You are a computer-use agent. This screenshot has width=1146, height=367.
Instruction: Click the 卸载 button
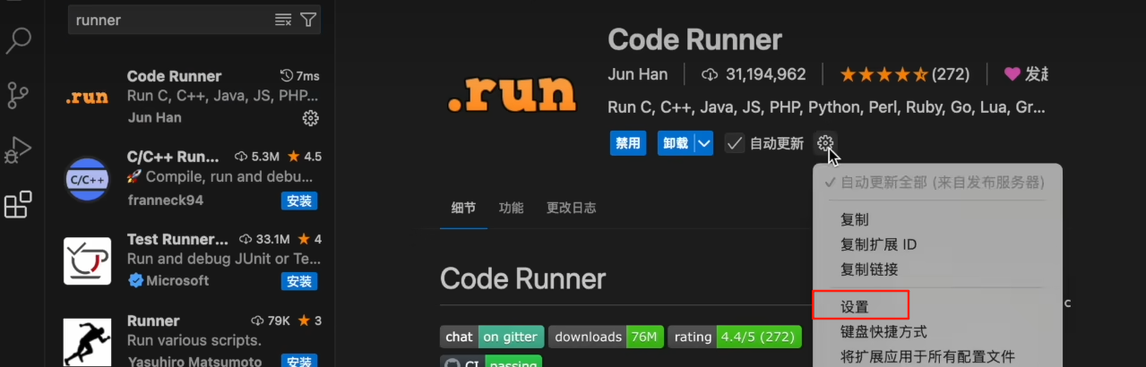tap(676, 143)
